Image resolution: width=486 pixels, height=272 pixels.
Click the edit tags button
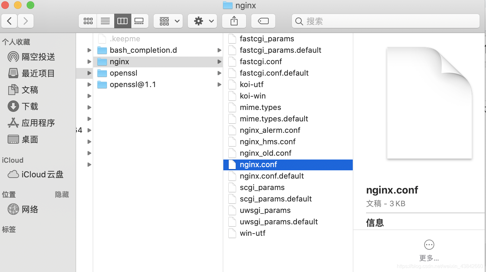tap(263, 21)
